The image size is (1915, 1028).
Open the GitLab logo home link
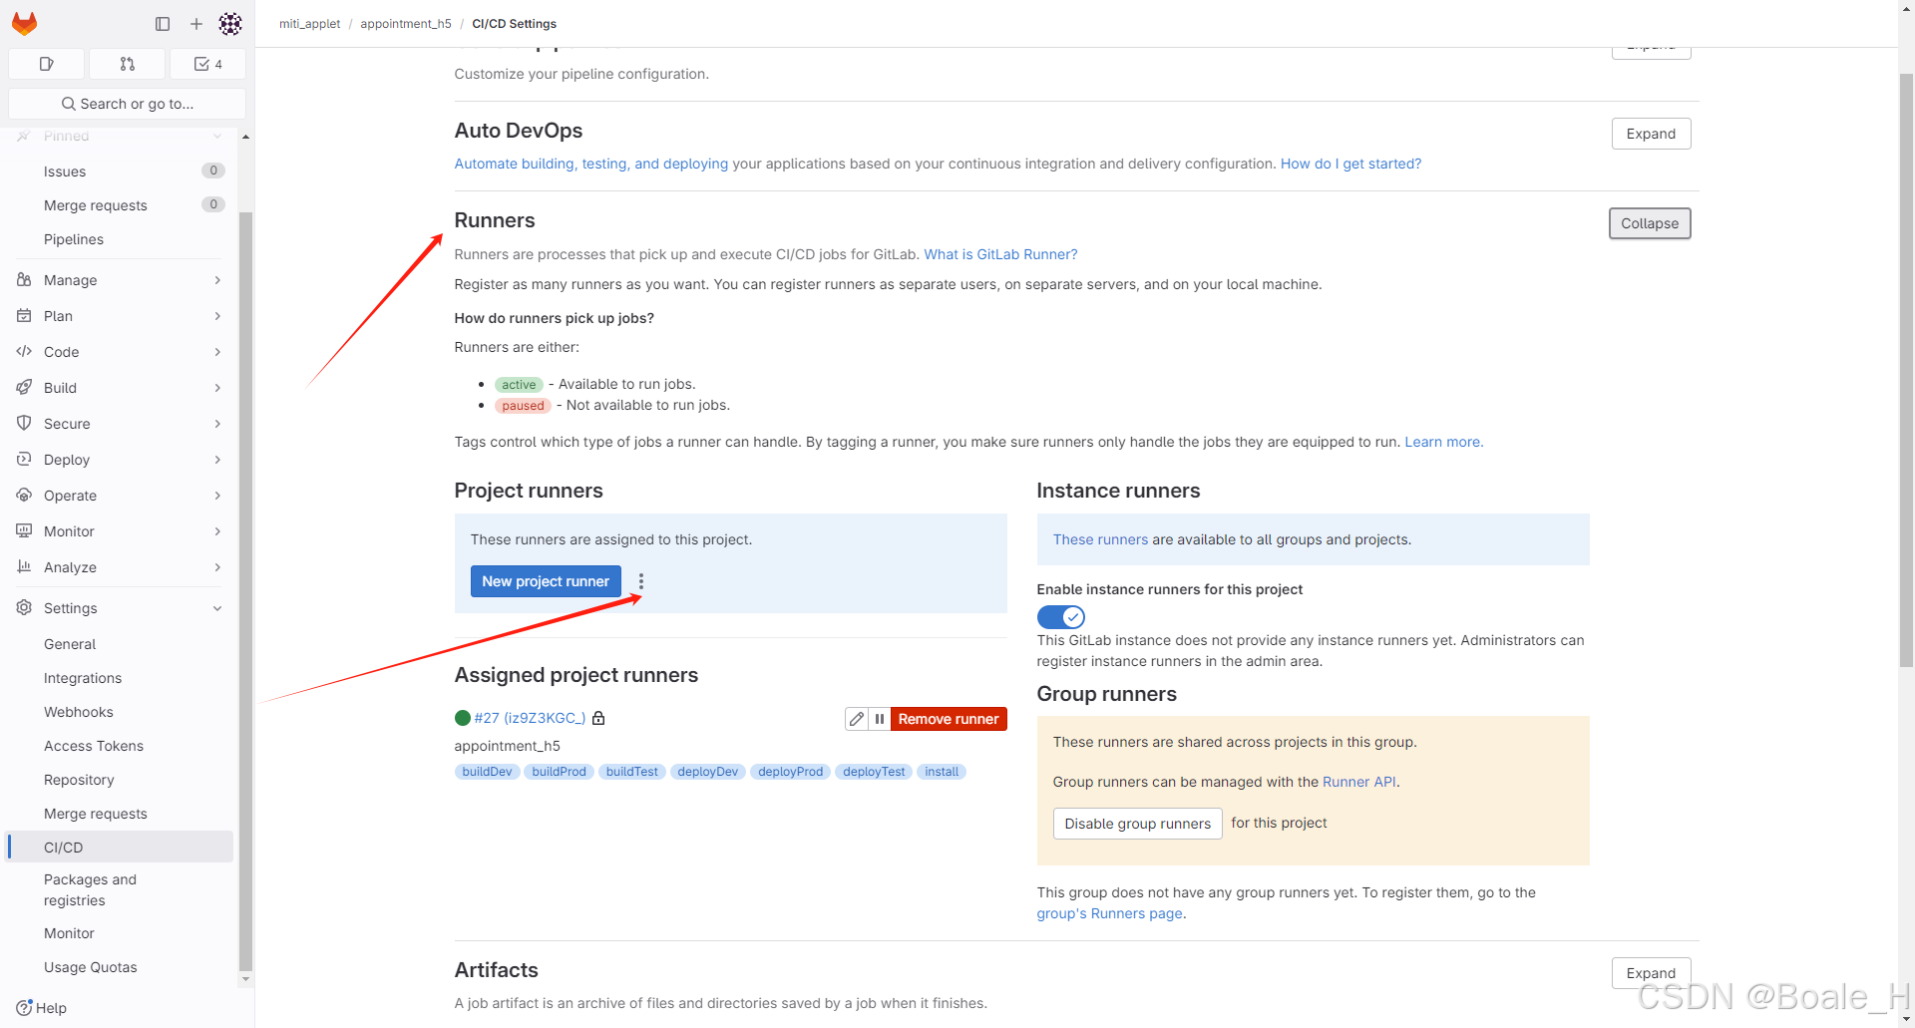25,23
